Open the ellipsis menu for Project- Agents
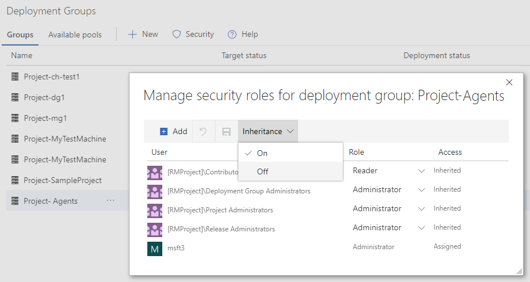The image size is (530, 282). coord(110,201)
